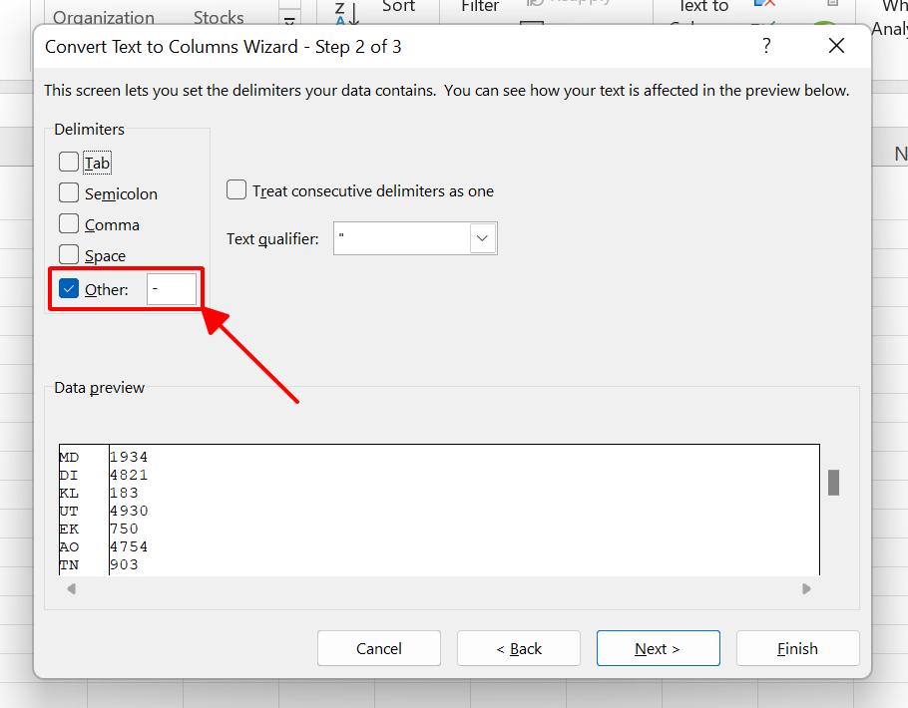Viewport: 908px width, 708px height.
Task: Open wizard help question mark icon
Action: pyautogui.click(x=766, y=45)
